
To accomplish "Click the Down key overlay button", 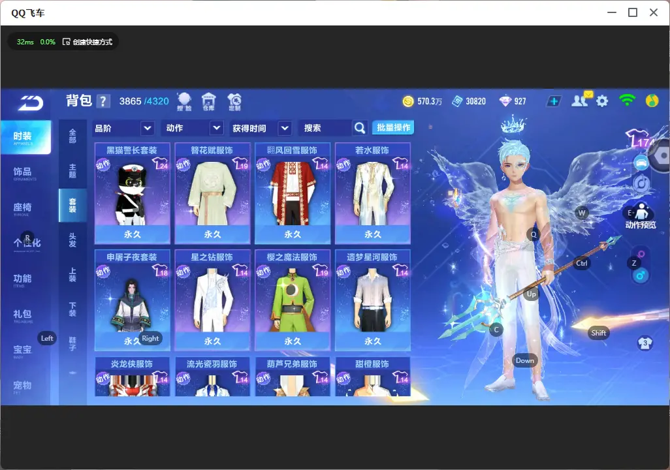I will click(525, 360).
